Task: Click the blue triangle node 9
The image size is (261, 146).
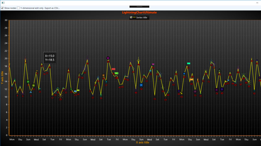Action: pyautogui.click(x=31, y=92)
